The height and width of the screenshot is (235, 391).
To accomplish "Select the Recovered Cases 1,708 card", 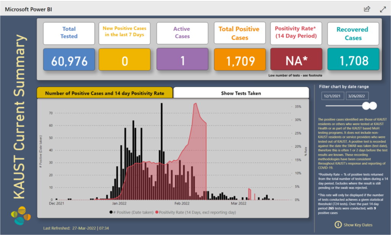I will (x=353, y=60).
